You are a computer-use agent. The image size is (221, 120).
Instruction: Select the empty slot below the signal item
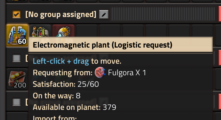pos(17,116)
